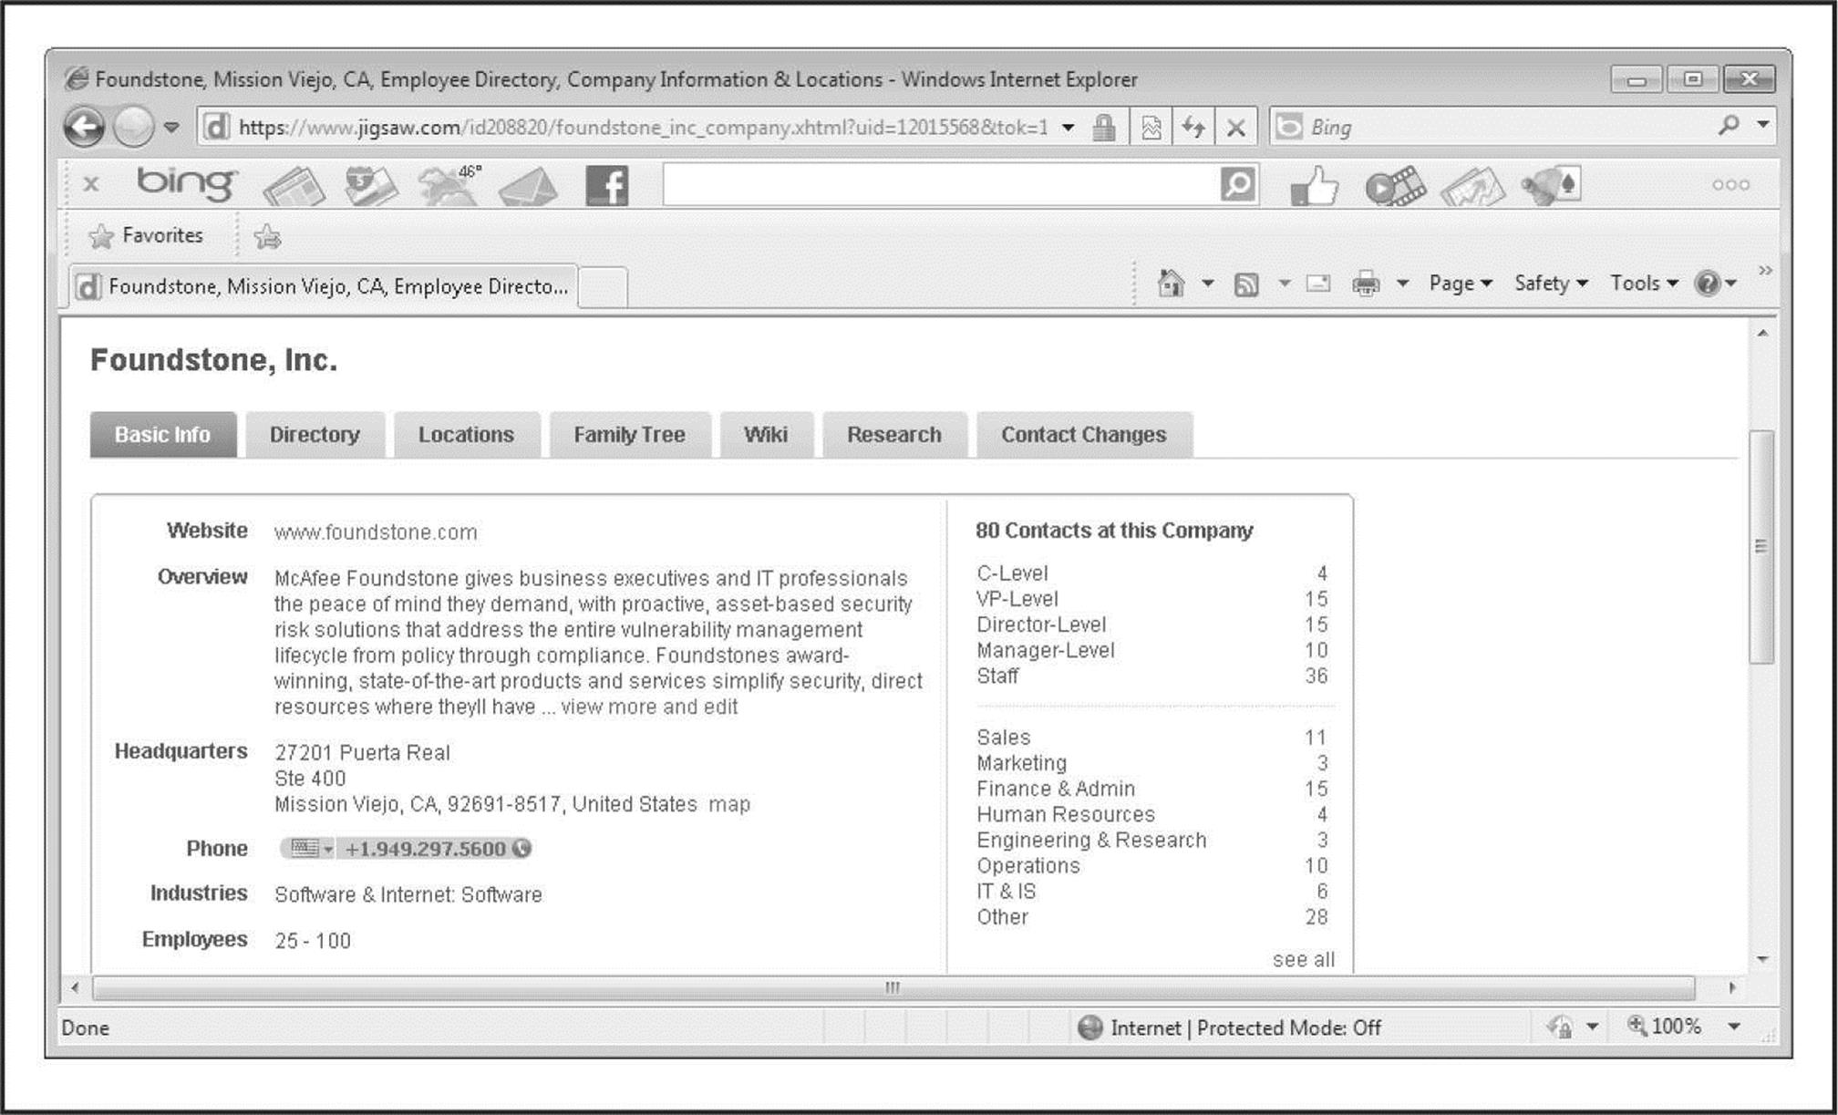Click the C-Level contacts row
Viewport: 1838px width, 1115px height.
point(1151,573)
